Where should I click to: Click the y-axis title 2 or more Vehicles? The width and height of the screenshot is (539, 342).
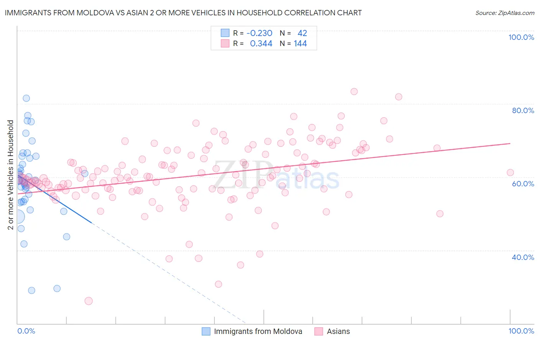(10, 175)
